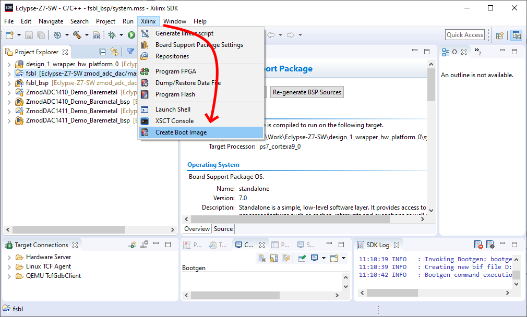The height and width of the screenshot is (317, 527).
Task: Switch to the C/C++ perspective button
Action: [517, 35]
